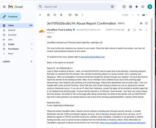Image resolution: width=156 pixels, height=128 pixels.
Task: Print all with printer icon
Action: coord(141,23)
